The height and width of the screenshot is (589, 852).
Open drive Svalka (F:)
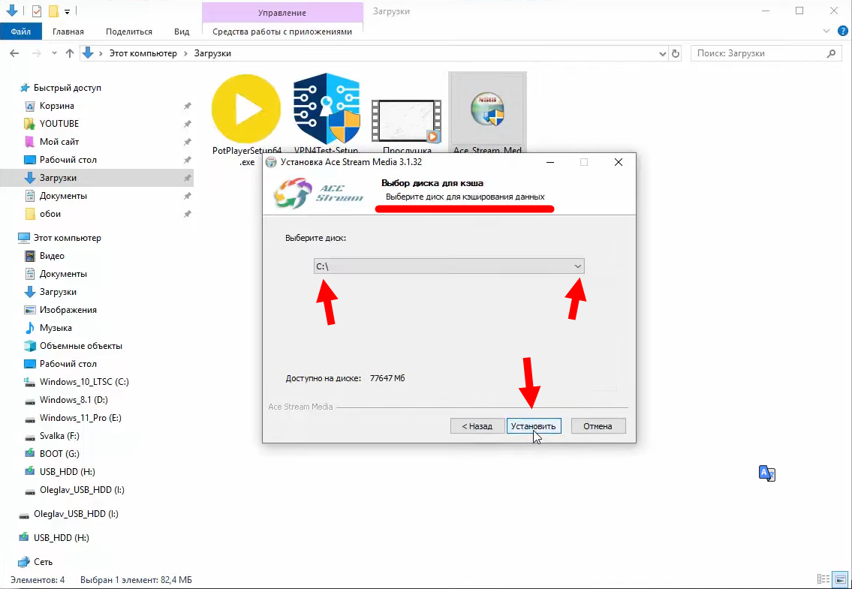point(59,435)
